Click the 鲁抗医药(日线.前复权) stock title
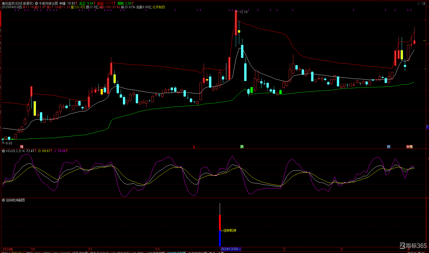The width and height of the screenshot is (429, 253). click(18, 3)
